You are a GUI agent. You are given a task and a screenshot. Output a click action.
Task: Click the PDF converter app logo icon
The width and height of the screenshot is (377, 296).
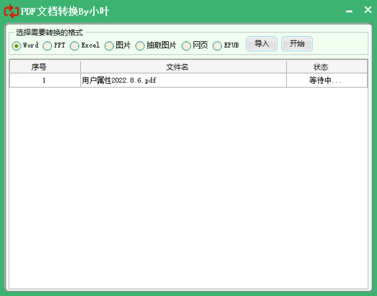[11, 11]
